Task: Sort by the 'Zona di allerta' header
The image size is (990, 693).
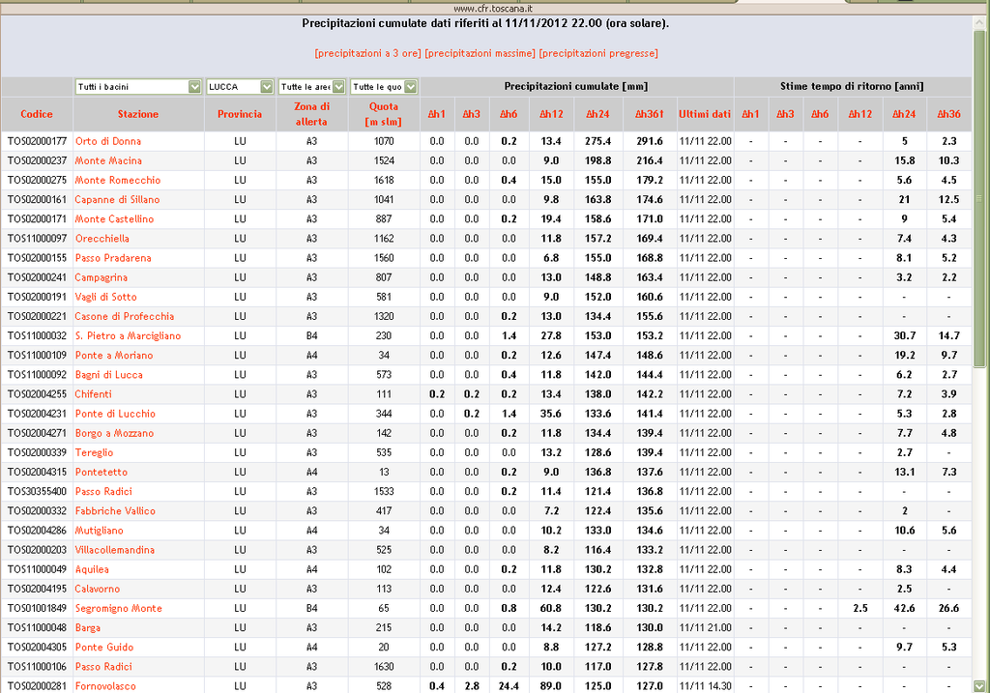Action: click(311, 114)
